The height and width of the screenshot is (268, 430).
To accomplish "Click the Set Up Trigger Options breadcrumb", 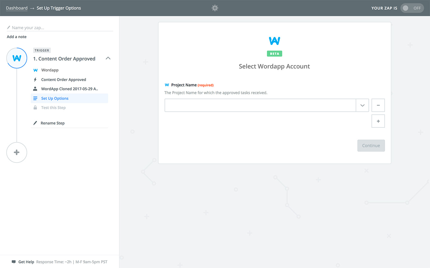I will 59,8.
